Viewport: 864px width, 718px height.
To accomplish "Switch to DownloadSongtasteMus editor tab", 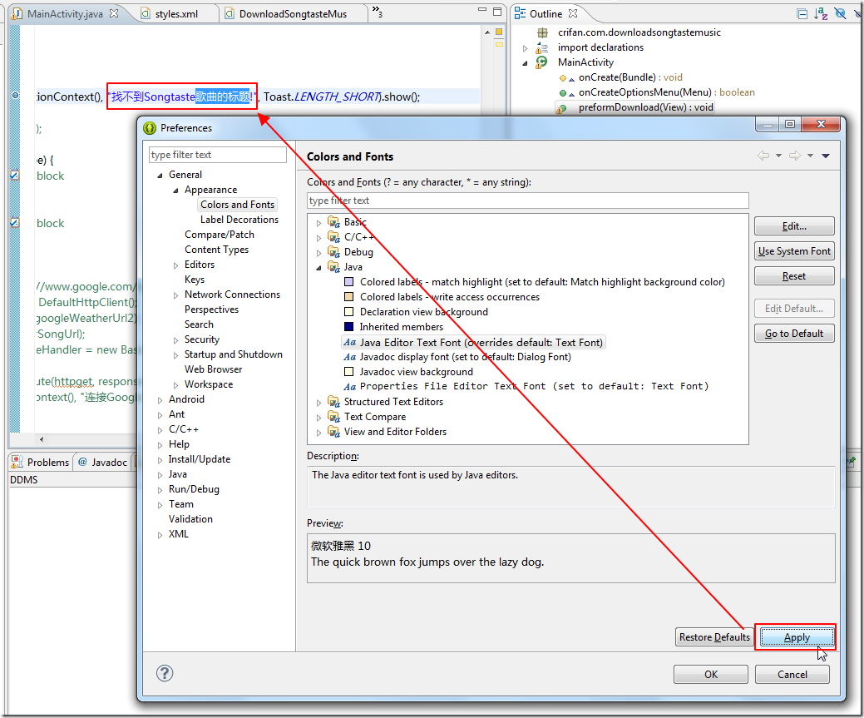I will coord(293,14).
